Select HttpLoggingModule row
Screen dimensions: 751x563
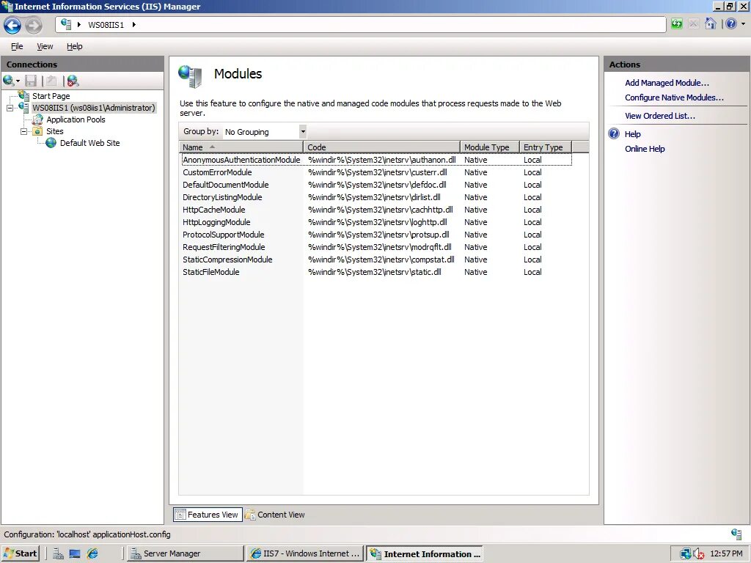376,222
